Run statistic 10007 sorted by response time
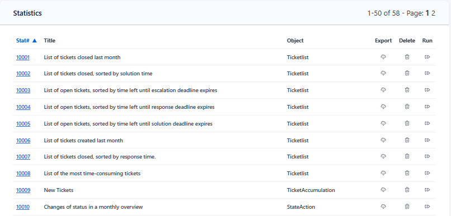Viewport: 451px width, 216px height. click(x=427, y=156)
